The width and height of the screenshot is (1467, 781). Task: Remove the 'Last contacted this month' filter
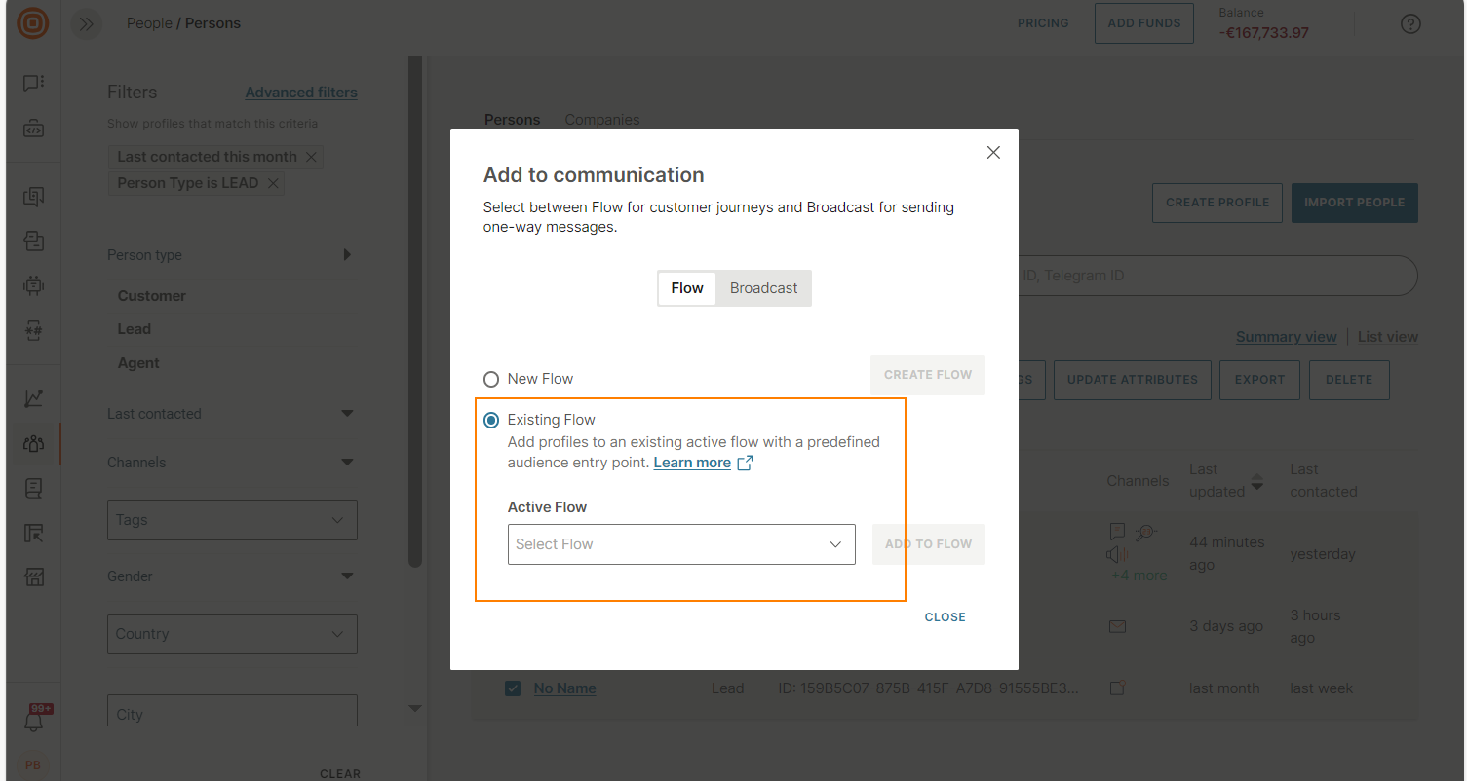311,157
